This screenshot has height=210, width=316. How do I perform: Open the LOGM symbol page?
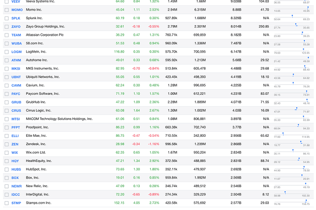(16, 52)
